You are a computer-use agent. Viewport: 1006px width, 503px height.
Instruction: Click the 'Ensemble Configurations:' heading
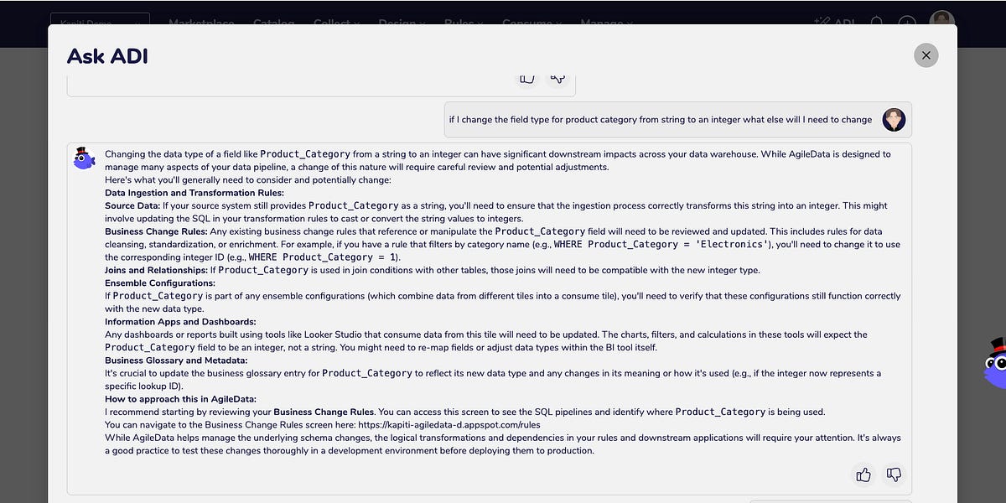[x=160, y=283]
